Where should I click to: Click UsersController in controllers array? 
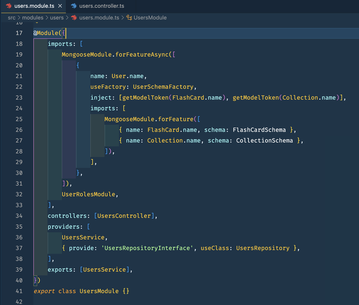tap(124, 216)
